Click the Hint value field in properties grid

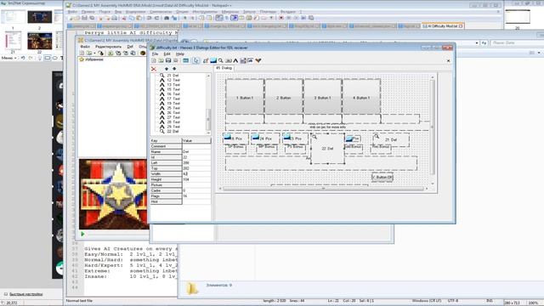[196, 201]
